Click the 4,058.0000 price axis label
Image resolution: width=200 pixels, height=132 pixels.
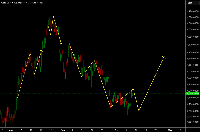click(192, 116)
